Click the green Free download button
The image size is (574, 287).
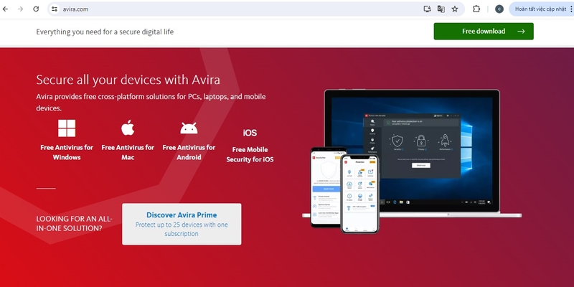pyautogui.click(x=484, y=32)
